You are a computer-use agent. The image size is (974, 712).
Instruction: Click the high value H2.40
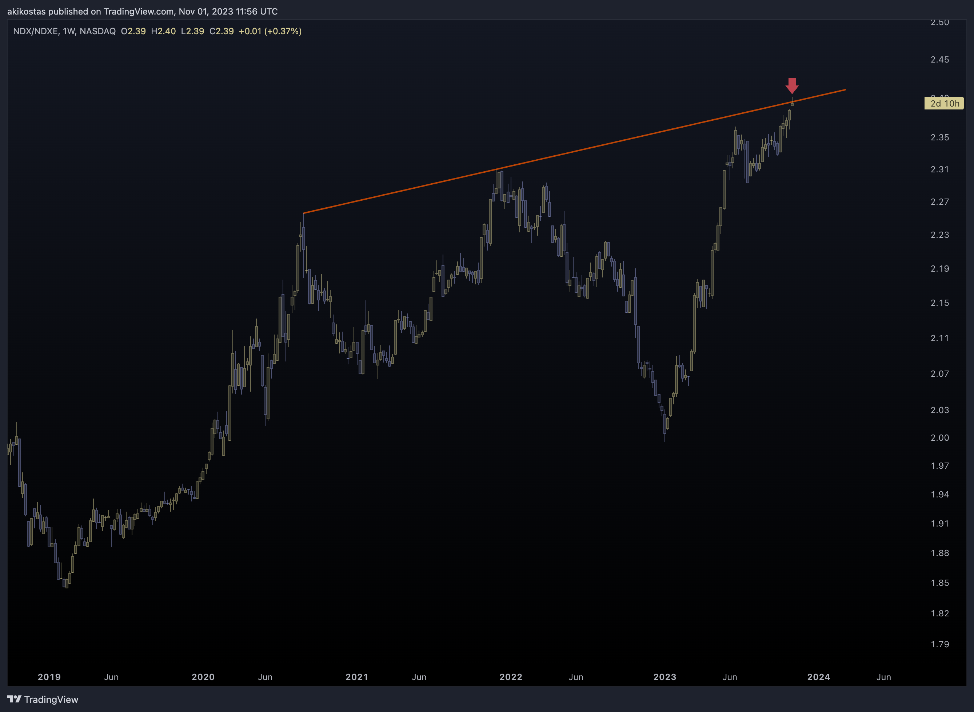163,31
